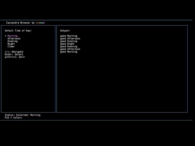The image size is (195, 146).
Task: Click the 'Status: Selected: Morning' status line
Action: tap(23, 115)
